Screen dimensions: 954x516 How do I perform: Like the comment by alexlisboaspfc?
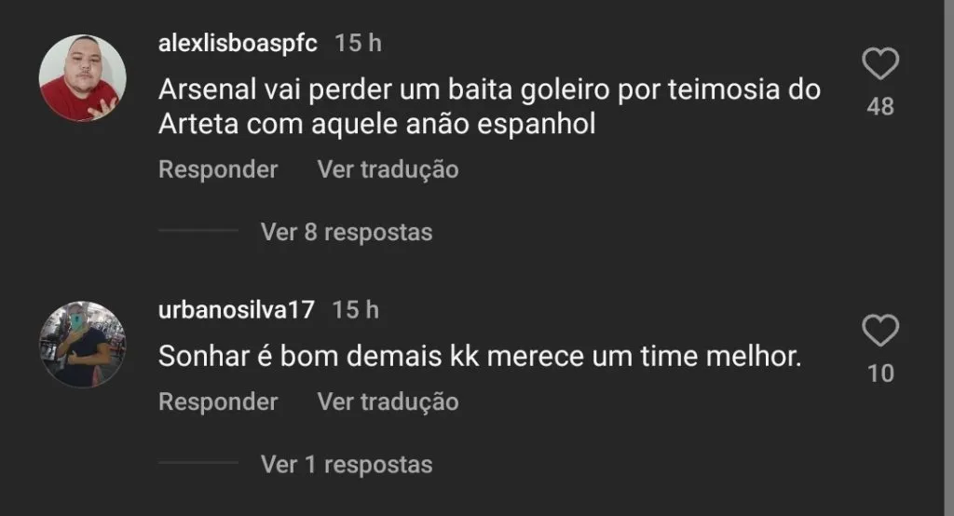[x=879, y=65]
